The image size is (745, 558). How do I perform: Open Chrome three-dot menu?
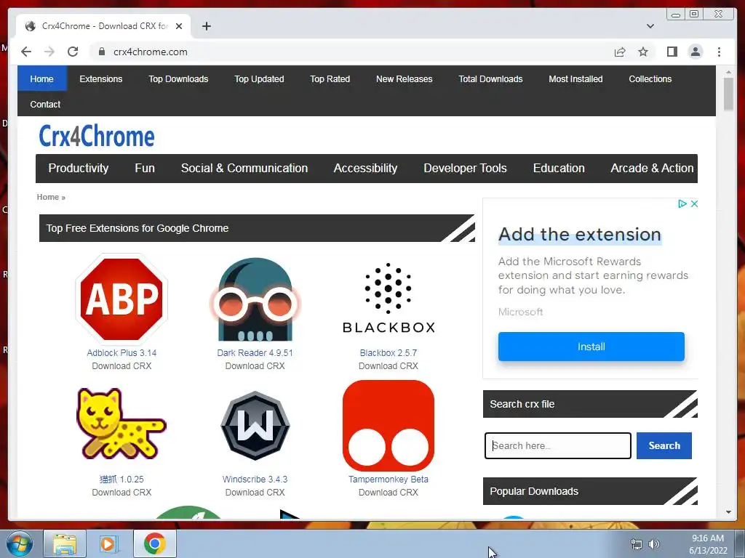tap(719, 52)
